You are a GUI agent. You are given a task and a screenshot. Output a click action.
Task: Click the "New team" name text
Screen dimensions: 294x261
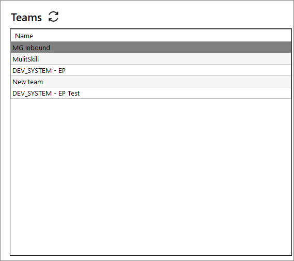click(27, 82)
